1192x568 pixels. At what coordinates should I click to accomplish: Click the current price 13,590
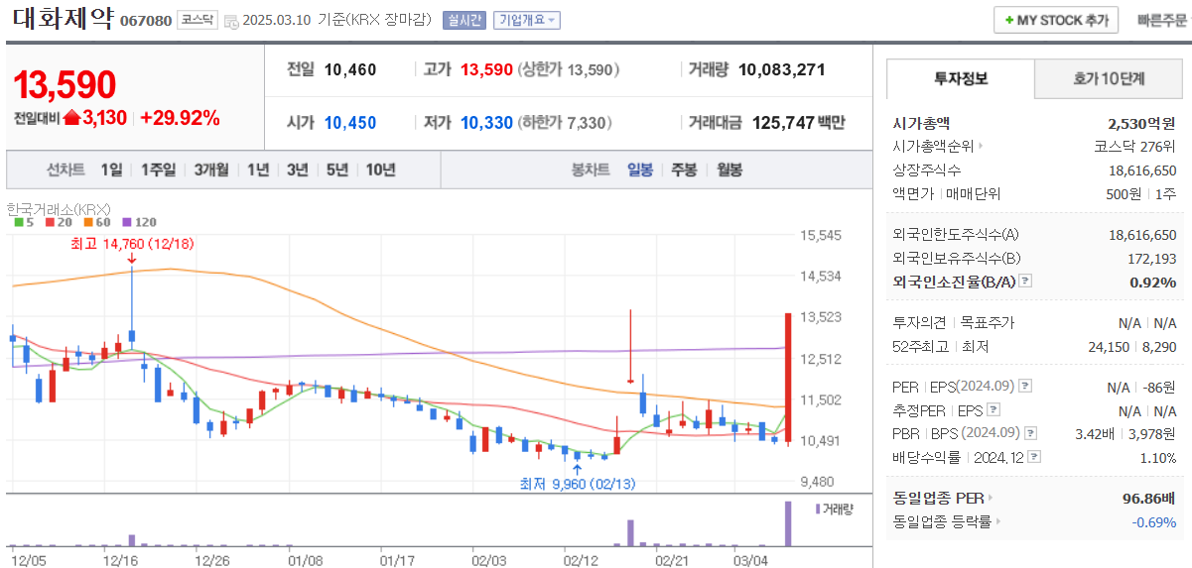(65, 86)
